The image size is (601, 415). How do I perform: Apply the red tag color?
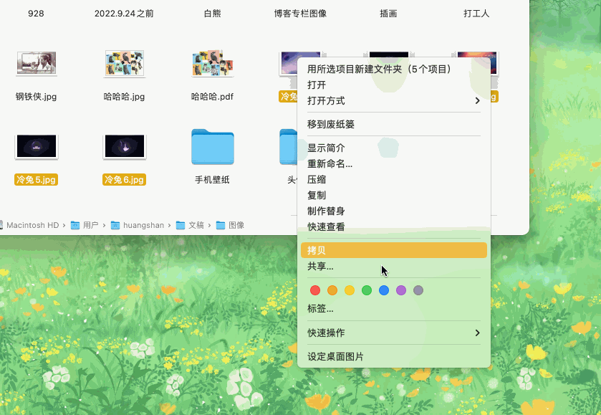(x=315, y=290)
